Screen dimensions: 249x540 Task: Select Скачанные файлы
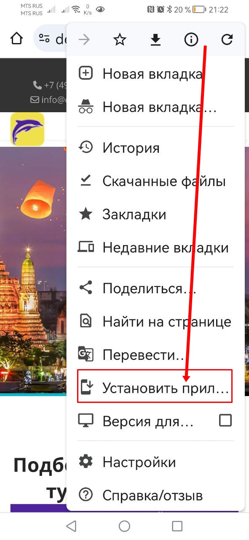(x=156, y=181)
